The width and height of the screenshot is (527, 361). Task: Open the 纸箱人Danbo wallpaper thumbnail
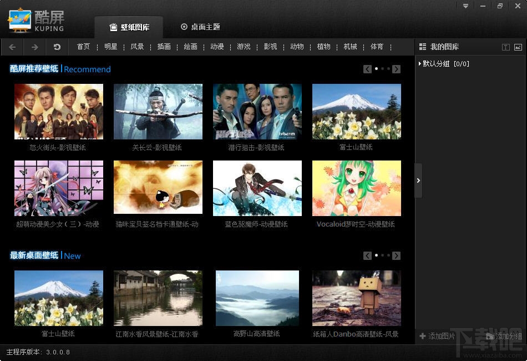coord(357,298)
